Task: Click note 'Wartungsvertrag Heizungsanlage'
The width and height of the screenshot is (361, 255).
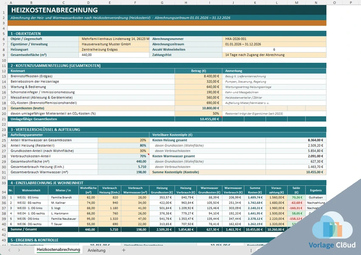Action: (274, 87)
